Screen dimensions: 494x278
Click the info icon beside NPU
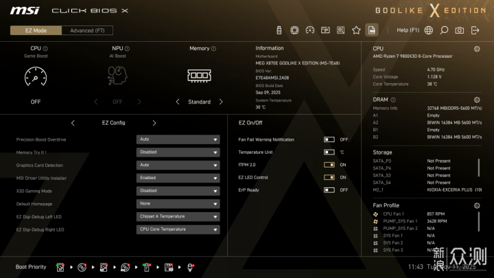127,49
